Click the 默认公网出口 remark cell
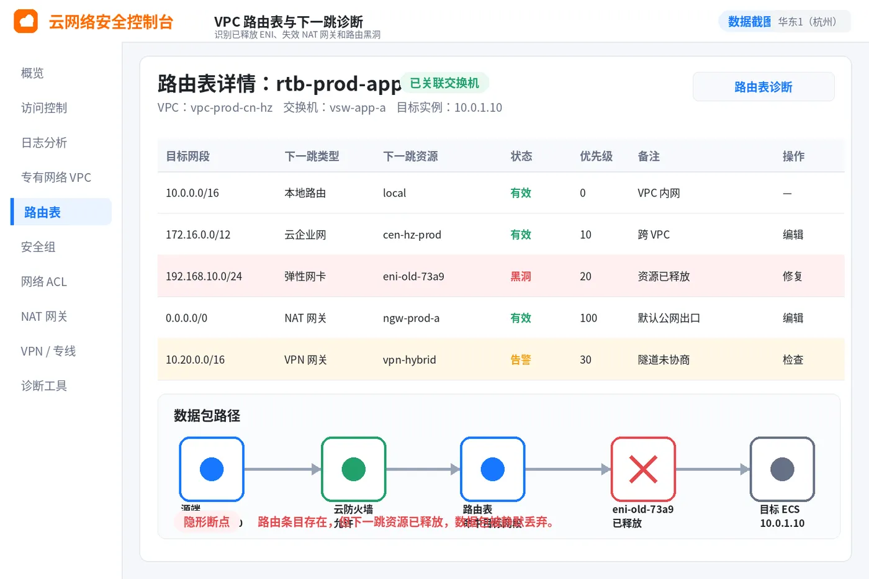The image size is (869, 579). 669,318
